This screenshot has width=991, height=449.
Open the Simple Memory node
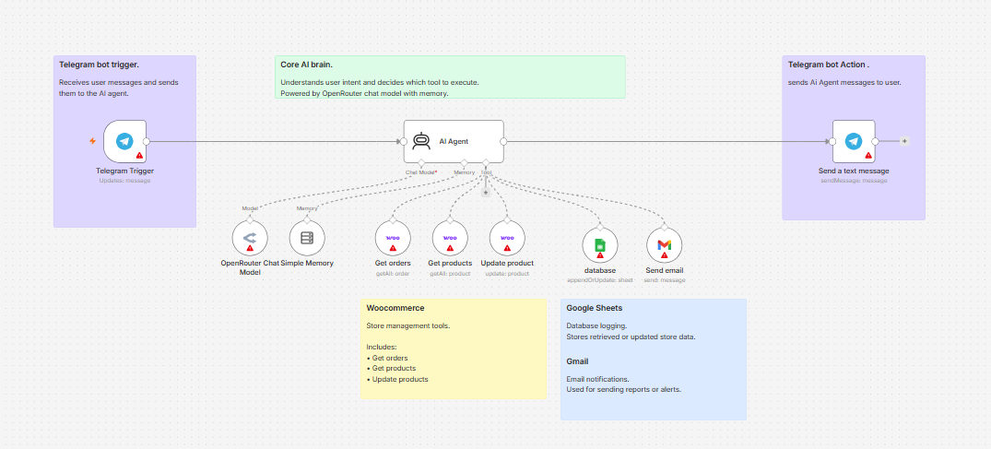coord(307,238)
